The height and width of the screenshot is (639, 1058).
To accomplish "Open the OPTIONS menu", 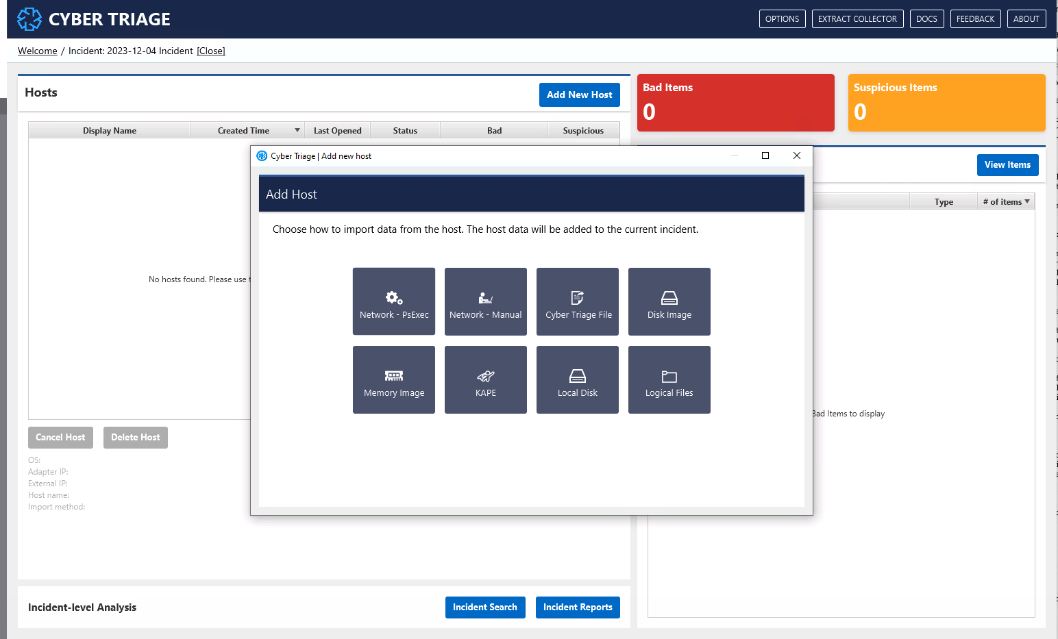I will [782, 19].
